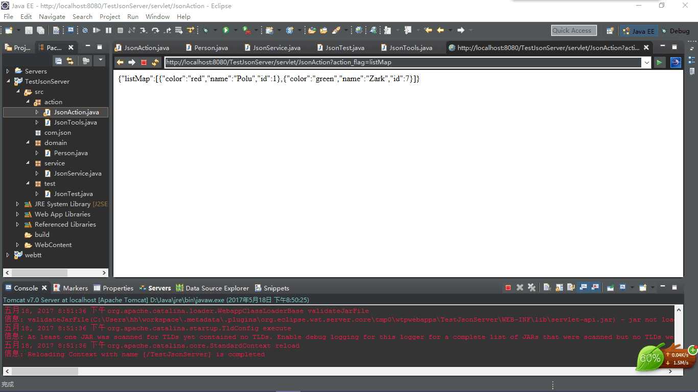
Task: Click Open Perspective icon near Quick Access
Action: pos(610,31)
